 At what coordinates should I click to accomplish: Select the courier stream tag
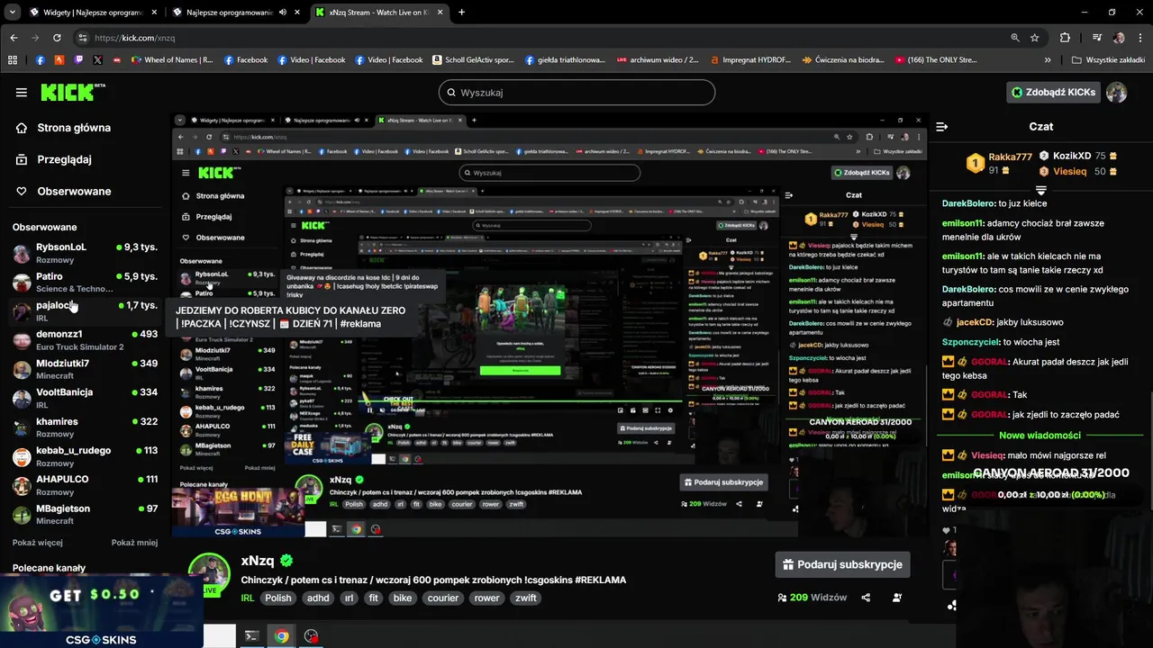pyautogui.click(x=443, y=598)
